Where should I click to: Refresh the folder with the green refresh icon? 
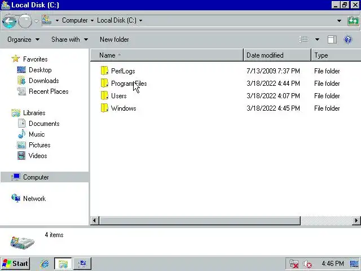(x=353, y=21)
